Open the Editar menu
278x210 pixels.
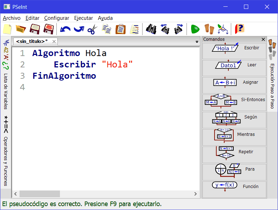(x=33, y=18)
